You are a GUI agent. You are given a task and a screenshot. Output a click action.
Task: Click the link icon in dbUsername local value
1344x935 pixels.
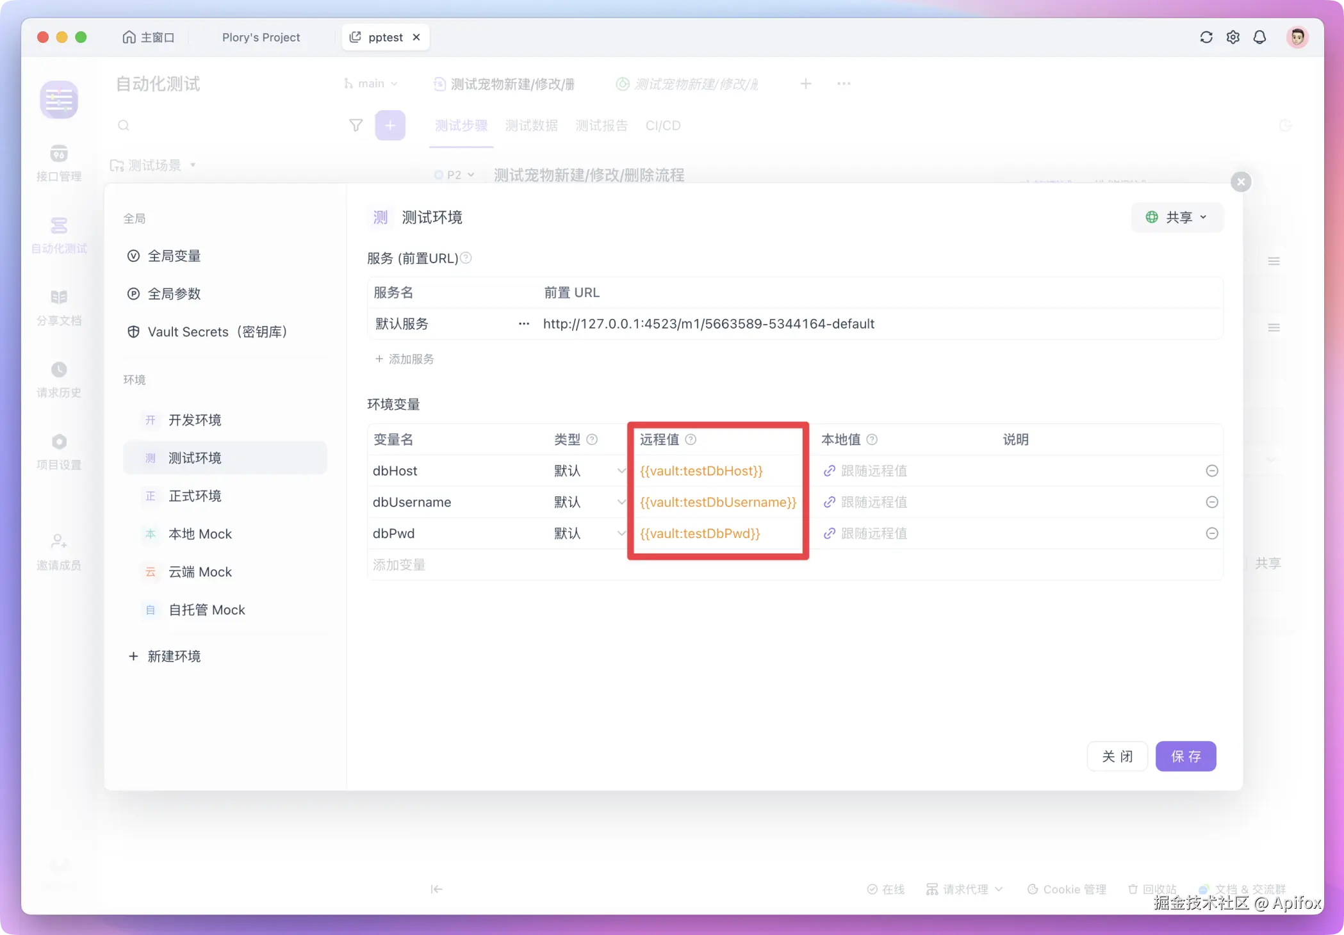coord(829,502)
